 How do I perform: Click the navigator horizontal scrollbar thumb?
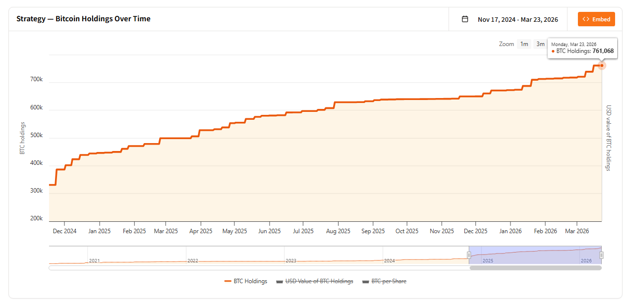pos(535,268)
